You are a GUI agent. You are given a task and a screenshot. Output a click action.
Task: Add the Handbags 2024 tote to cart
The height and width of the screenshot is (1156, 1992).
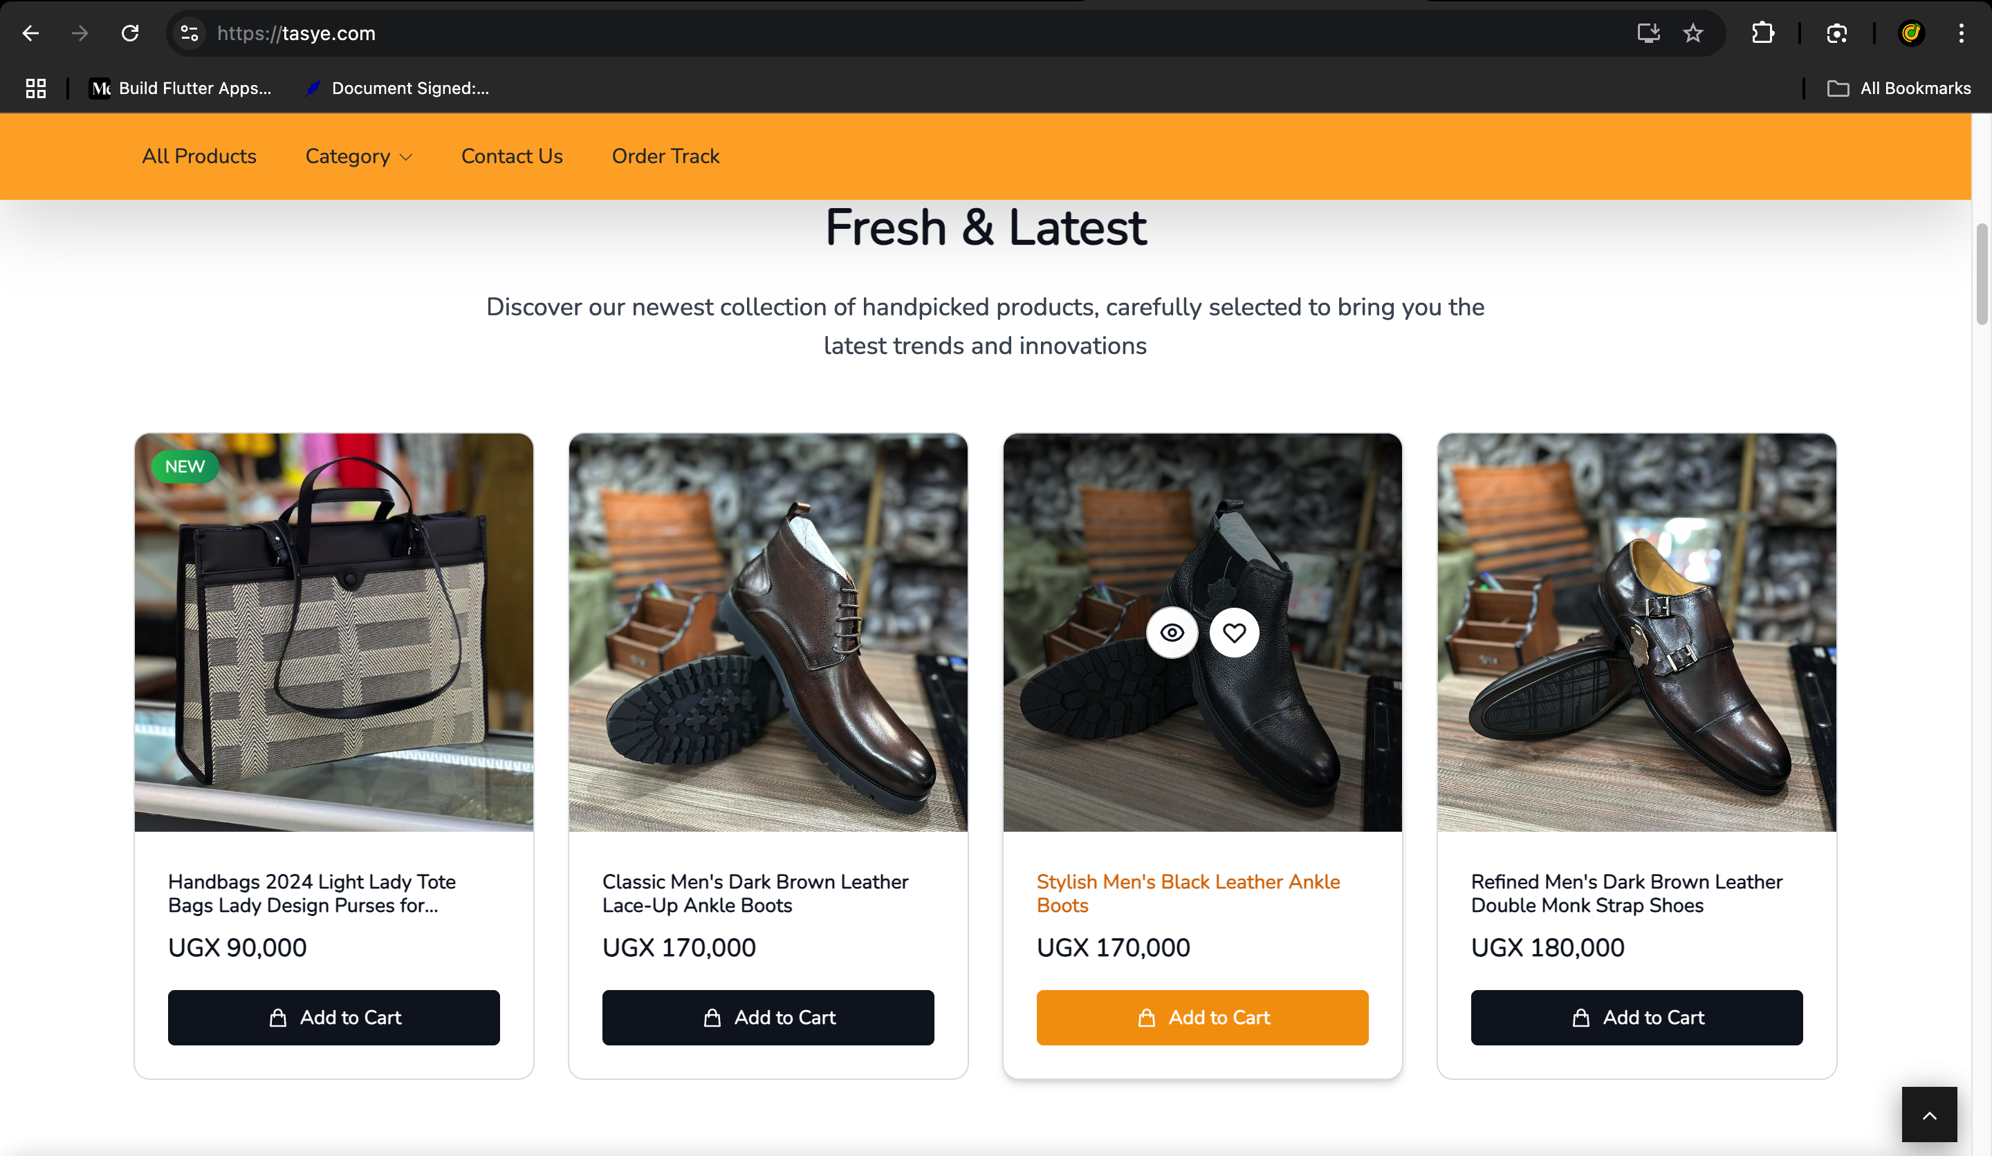pos(333,1017)
